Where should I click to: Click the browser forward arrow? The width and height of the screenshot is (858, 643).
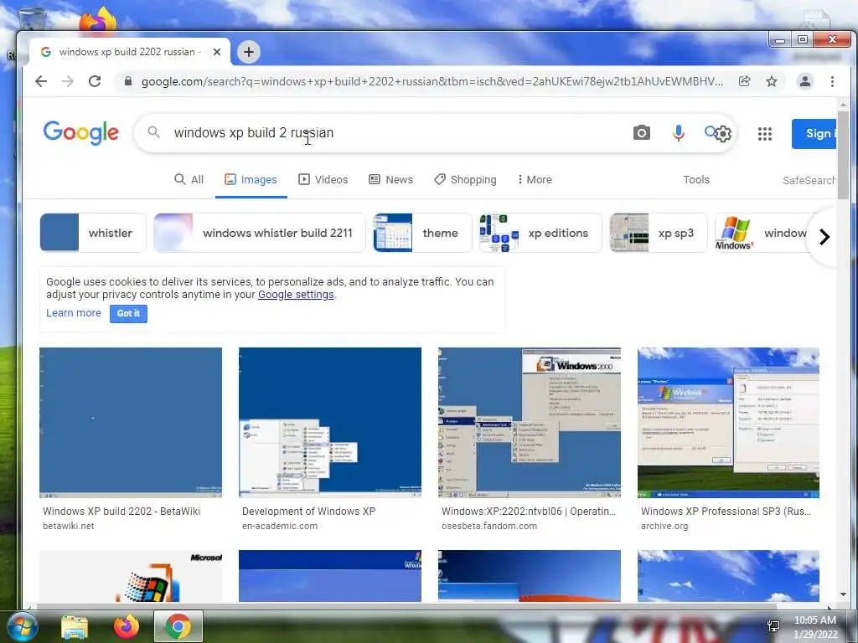pos(68,81)
